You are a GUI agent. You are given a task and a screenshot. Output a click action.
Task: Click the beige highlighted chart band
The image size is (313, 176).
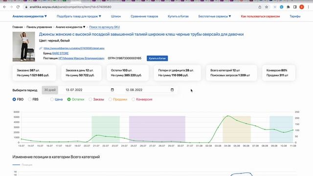pyautogui.click(x=237, y=129)
